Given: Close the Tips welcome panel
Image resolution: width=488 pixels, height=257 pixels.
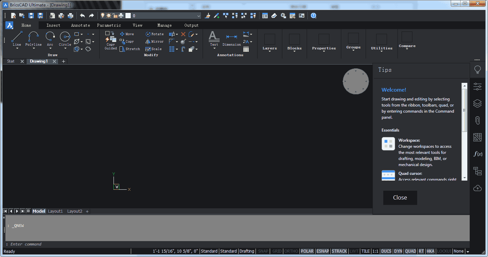Looking at the screenshot, I should pyautogui.click(x=400, y=197).
